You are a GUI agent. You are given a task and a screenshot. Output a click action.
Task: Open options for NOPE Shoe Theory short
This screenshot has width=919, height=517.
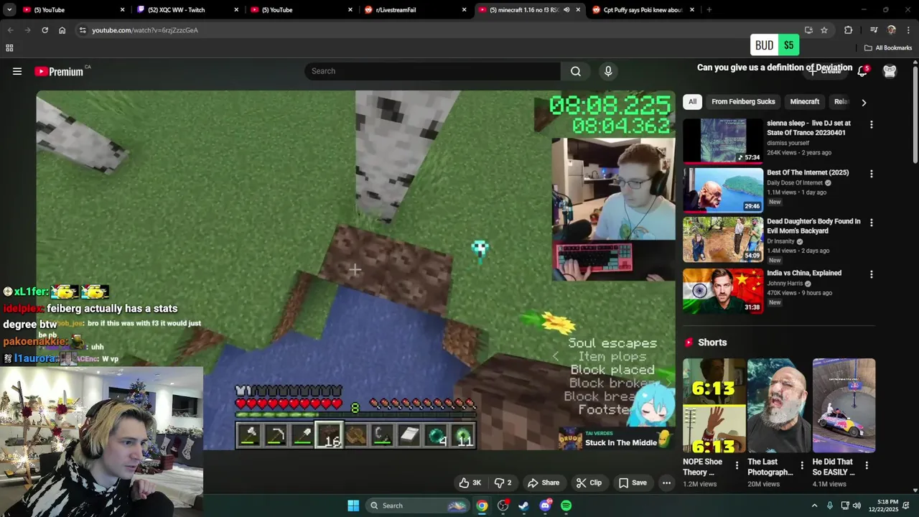(x=737, y=465)
